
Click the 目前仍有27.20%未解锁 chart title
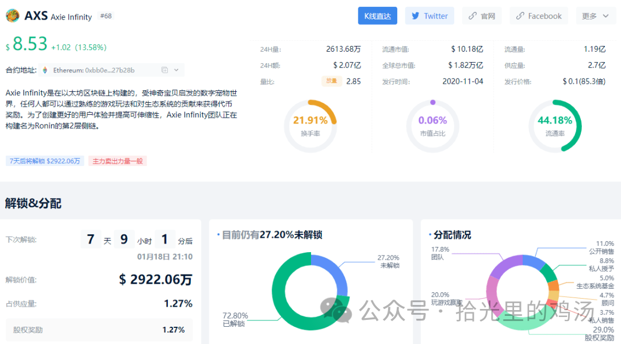(x=271, y=235)
